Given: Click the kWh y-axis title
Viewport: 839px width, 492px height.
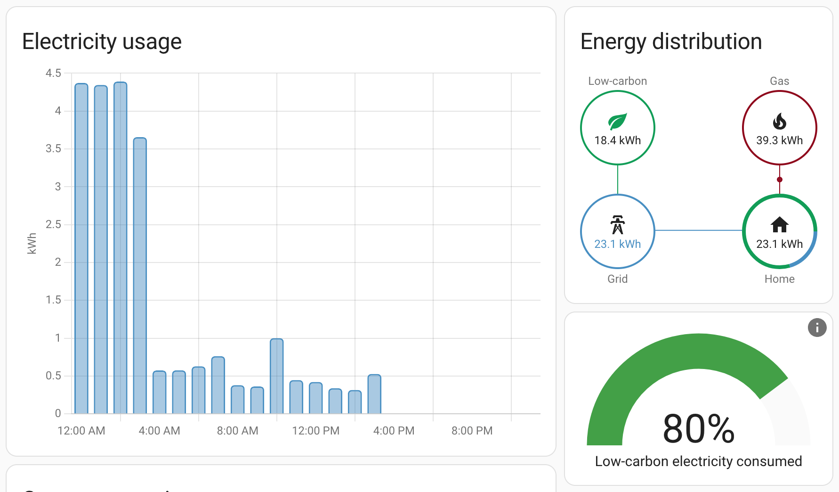Looking at the screenshot, I should (x=32, y=244).
